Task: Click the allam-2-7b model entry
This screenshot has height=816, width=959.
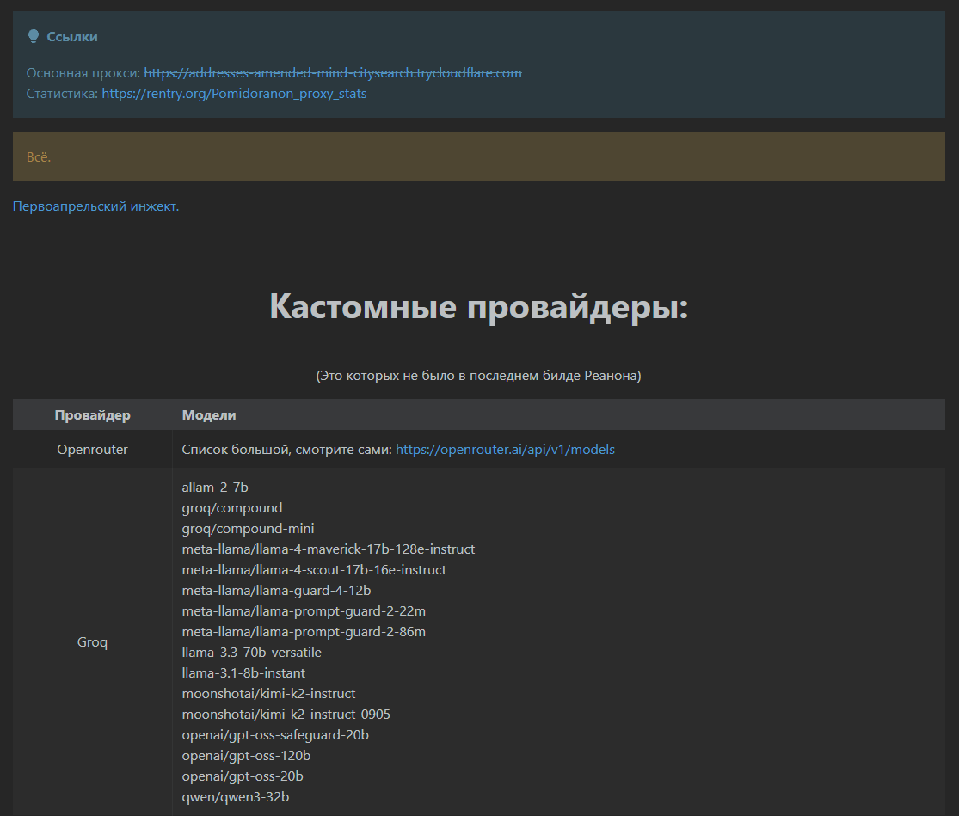Action: click(215, 488)
